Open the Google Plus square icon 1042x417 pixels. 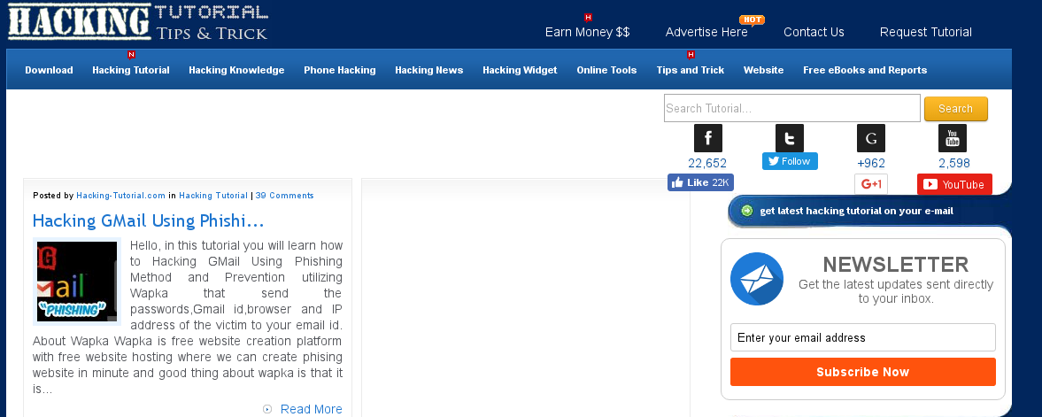click(870, 138)
